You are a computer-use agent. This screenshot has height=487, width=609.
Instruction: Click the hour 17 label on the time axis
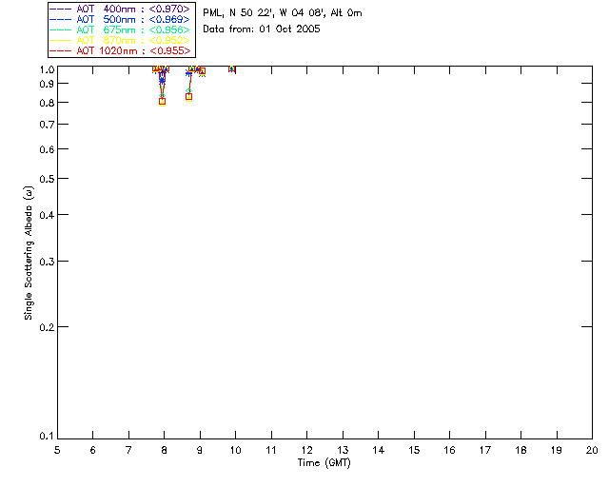[x=485, y=450]
